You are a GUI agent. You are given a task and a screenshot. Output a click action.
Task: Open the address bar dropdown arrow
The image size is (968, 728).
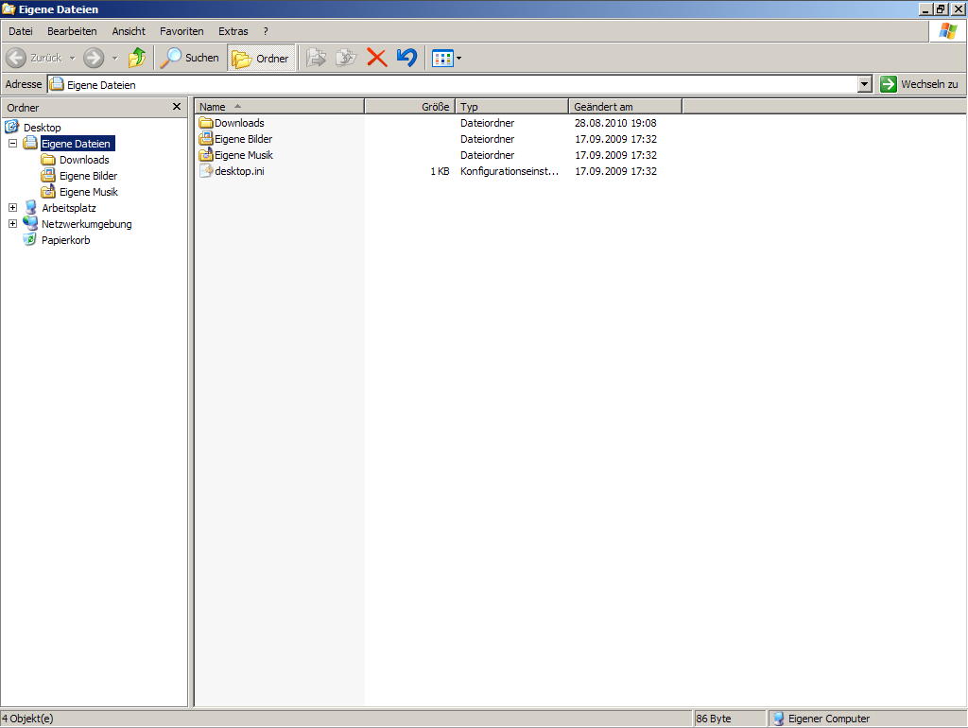864,84
